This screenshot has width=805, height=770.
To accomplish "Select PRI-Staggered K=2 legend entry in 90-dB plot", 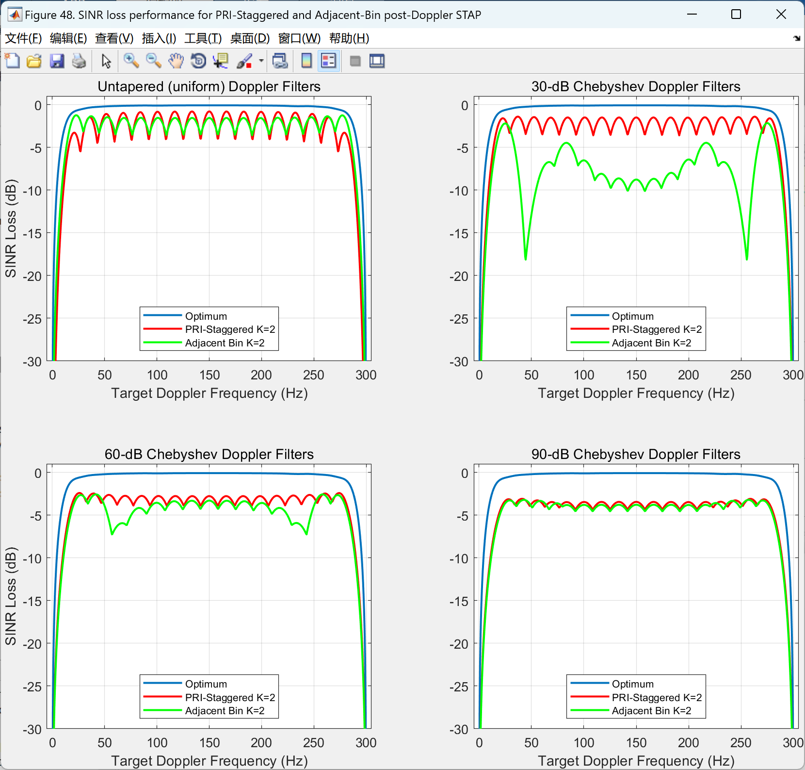I will pyautogui.click(x=657, y=697).
